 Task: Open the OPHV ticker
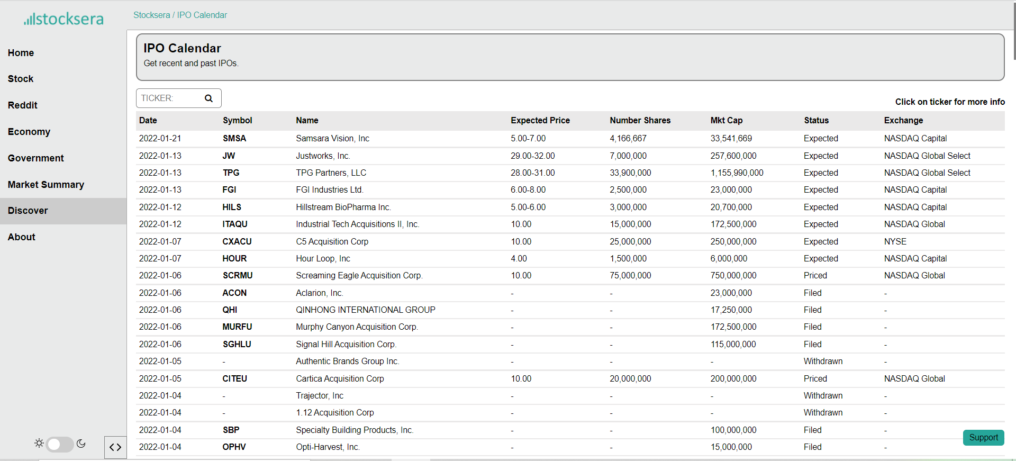pyautogui.click(x=234, y=447)
